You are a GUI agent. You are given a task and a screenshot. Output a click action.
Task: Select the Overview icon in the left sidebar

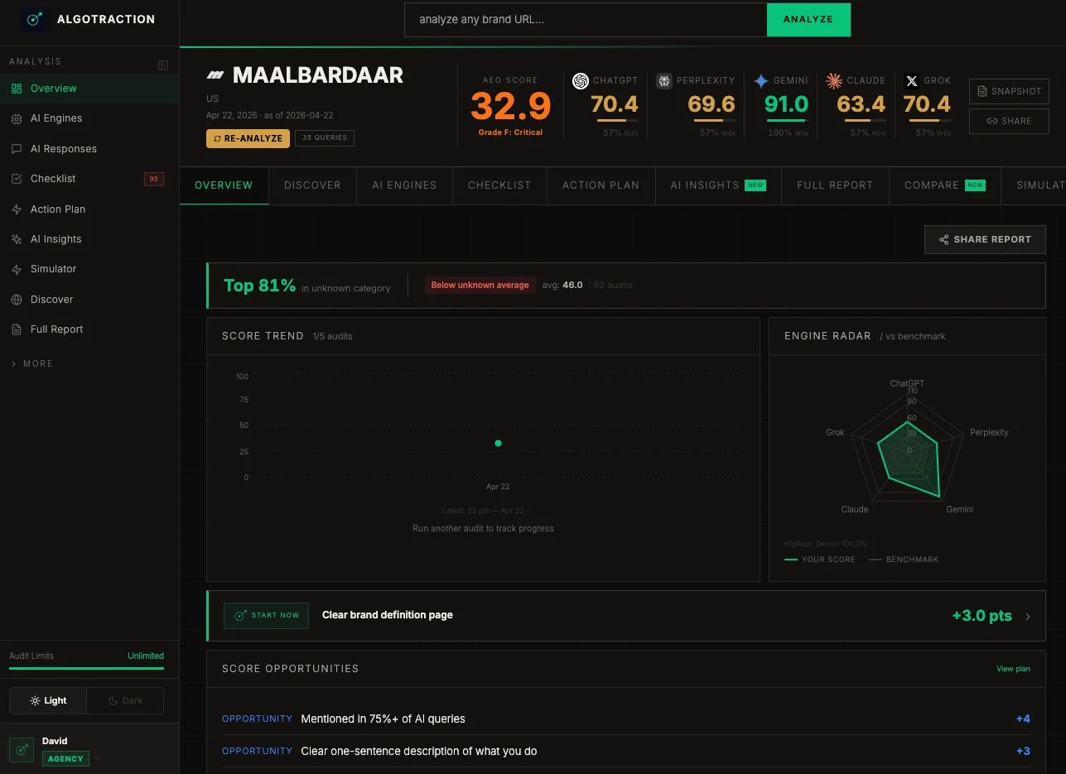coord(17,89)
